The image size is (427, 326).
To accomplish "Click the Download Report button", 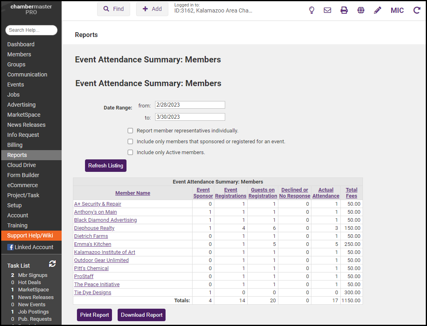I will click(x=141, y=315).
